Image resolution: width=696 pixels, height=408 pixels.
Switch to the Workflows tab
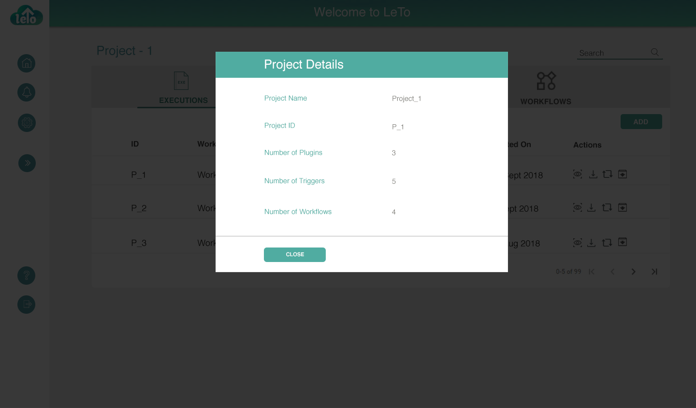pos(546,88)
